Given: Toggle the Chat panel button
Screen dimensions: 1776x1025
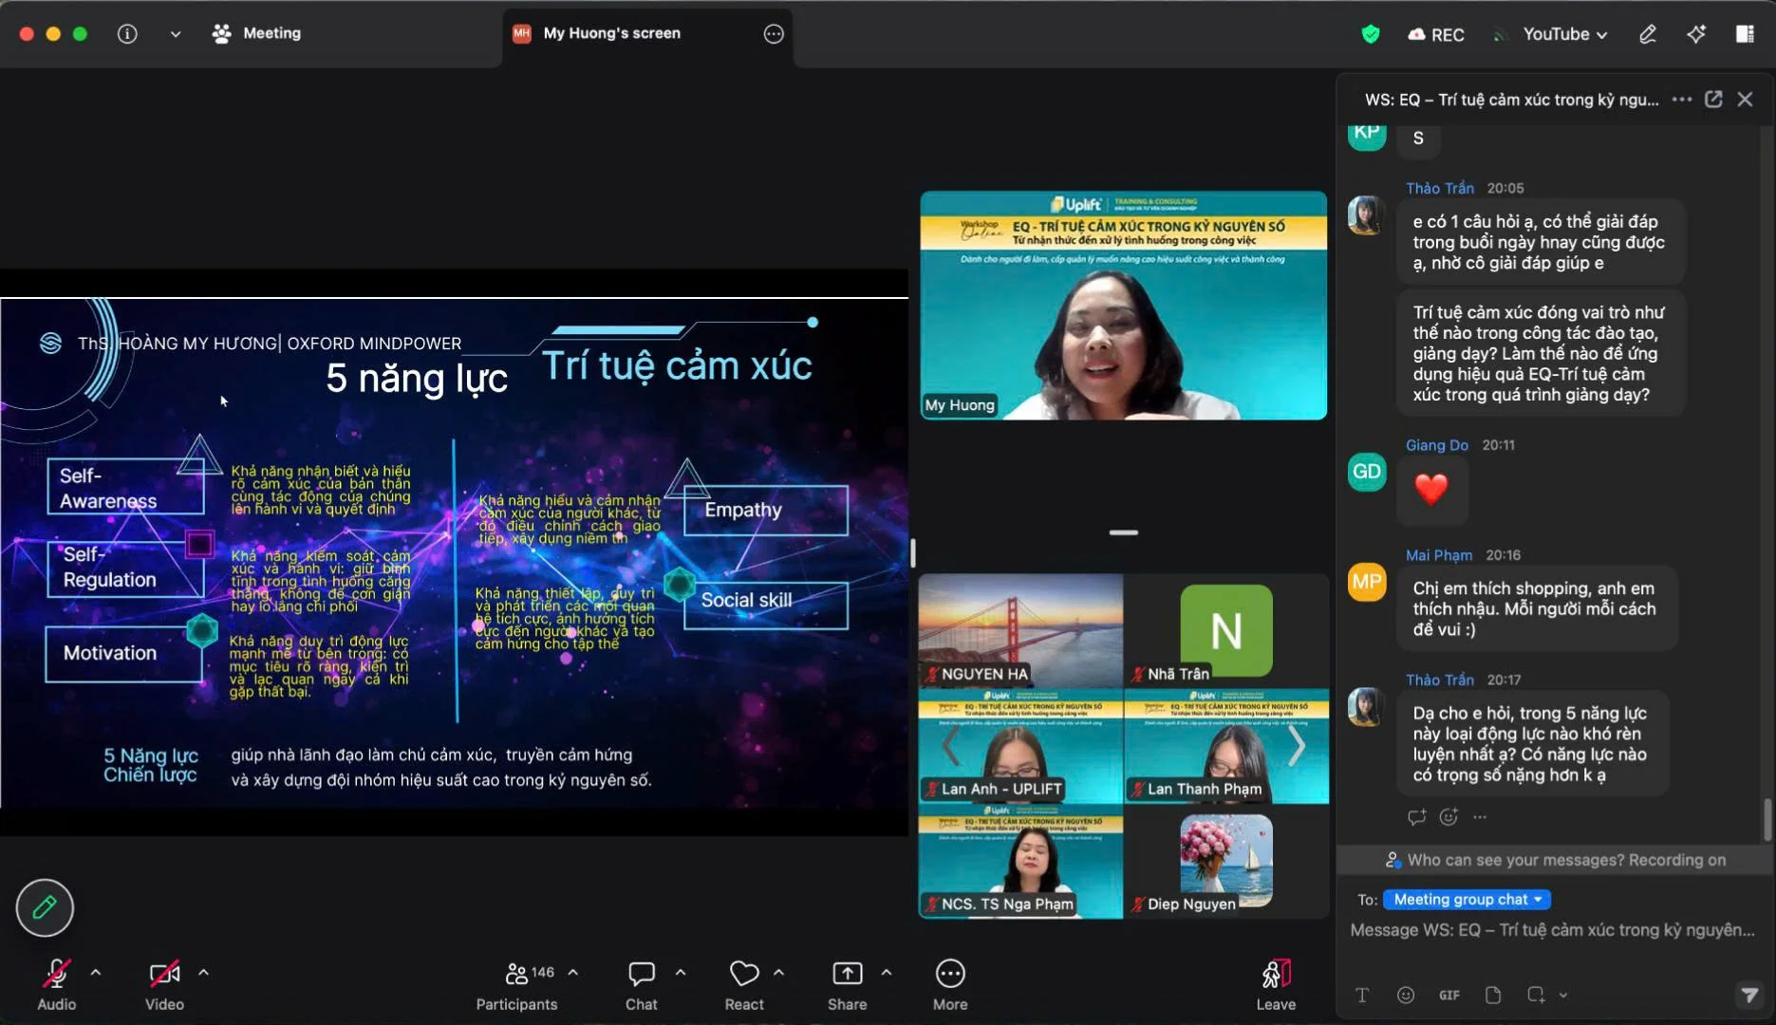Looking at the screenshot, I should [641, 983].
